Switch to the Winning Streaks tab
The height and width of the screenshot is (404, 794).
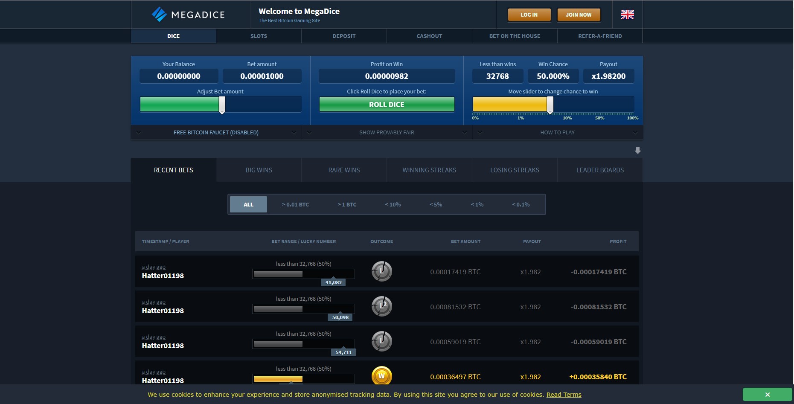[429, 170]
